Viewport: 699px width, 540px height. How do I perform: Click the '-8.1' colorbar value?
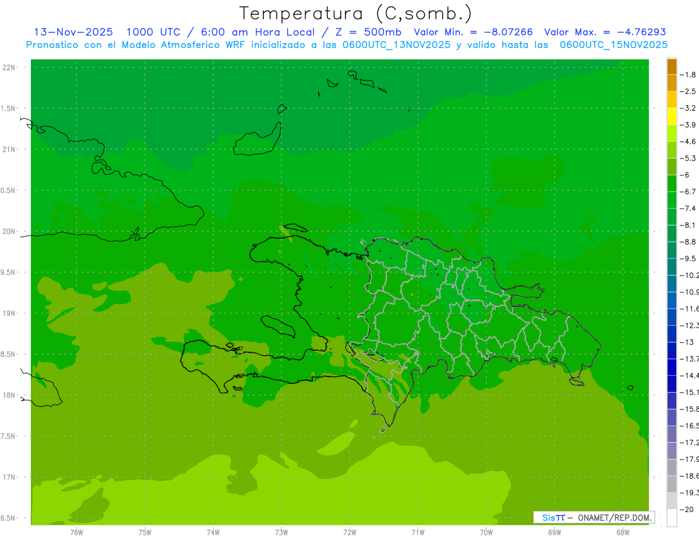tap(689, 225)
